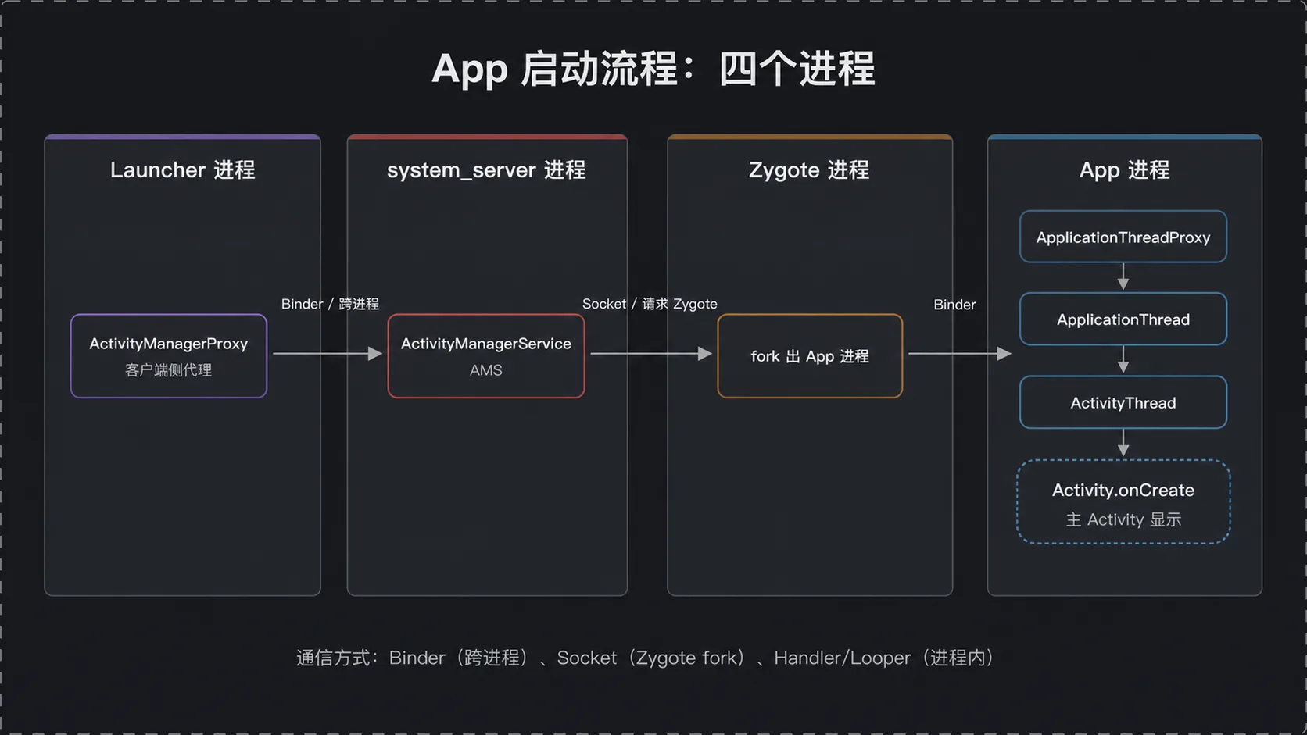Click the title App 启动流程：四个进程
Screen dimensions: 1307x735
pyautogui.click(x=653, y=69)
